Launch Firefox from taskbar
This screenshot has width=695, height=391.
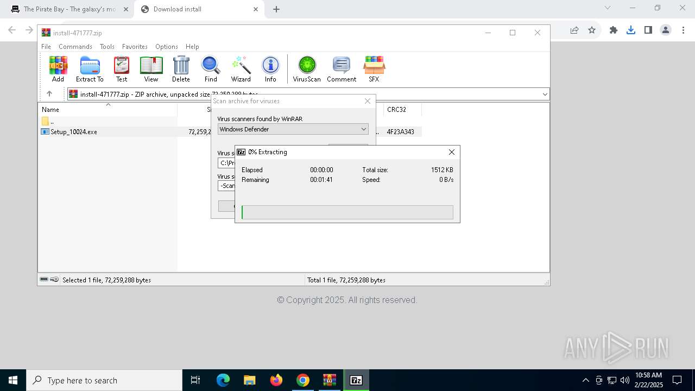click(276, 380)
